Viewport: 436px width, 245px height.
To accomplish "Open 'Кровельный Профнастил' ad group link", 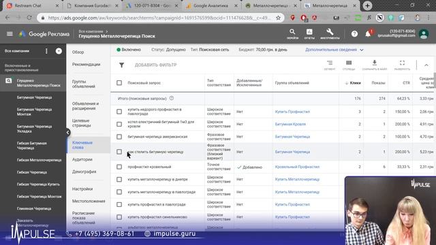I will pyautogui.click(x=297, y=167).
